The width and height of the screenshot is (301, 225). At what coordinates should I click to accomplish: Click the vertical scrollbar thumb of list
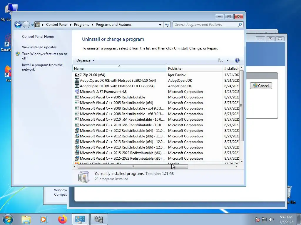pyautogui.click(x=242, y=105)
